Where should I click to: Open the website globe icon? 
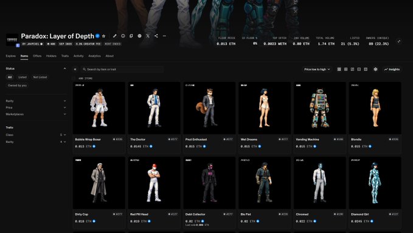140,36
